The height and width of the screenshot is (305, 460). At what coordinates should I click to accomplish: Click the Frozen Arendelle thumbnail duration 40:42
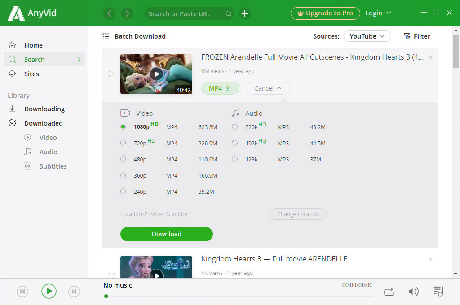coord(183,90)
